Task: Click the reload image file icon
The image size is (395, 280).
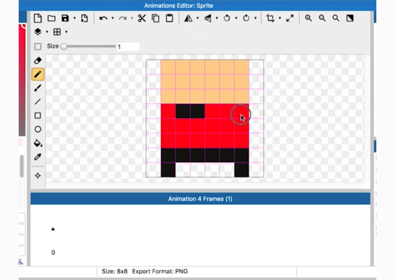Action: pyautogui.click(x=84, y=18)
